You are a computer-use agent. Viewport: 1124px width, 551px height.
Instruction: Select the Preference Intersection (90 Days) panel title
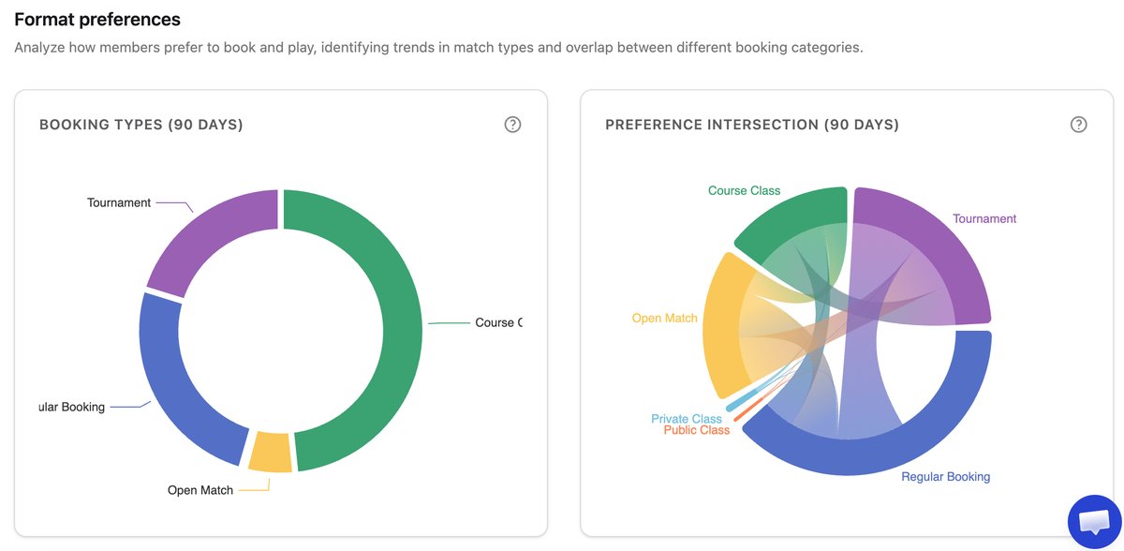point(750,124)
